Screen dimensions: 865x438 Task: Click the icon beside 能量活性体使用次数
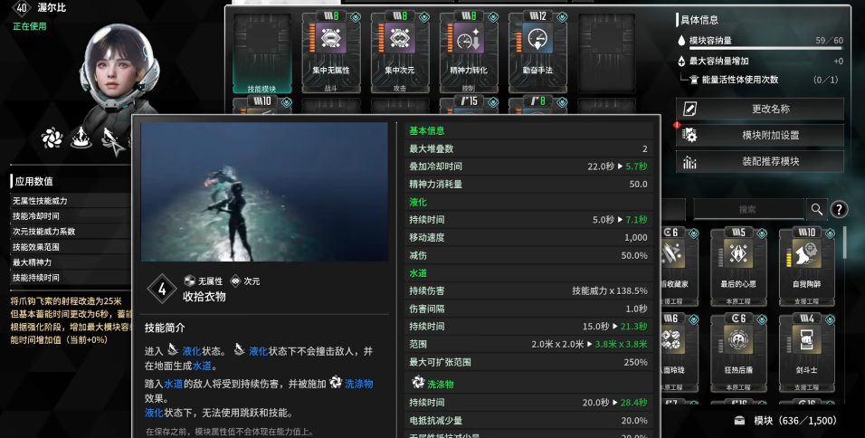(694, 80)
